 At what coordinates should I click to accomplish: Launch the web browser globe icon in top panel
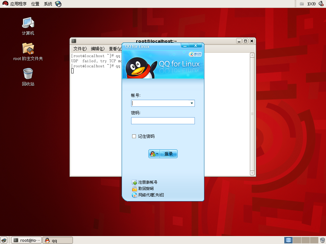(59, 4)
